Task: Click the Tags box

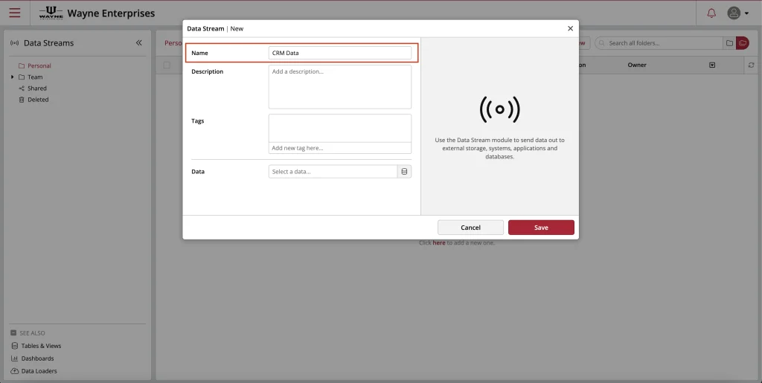Action: pyautogui.click(x=339, y=128)
